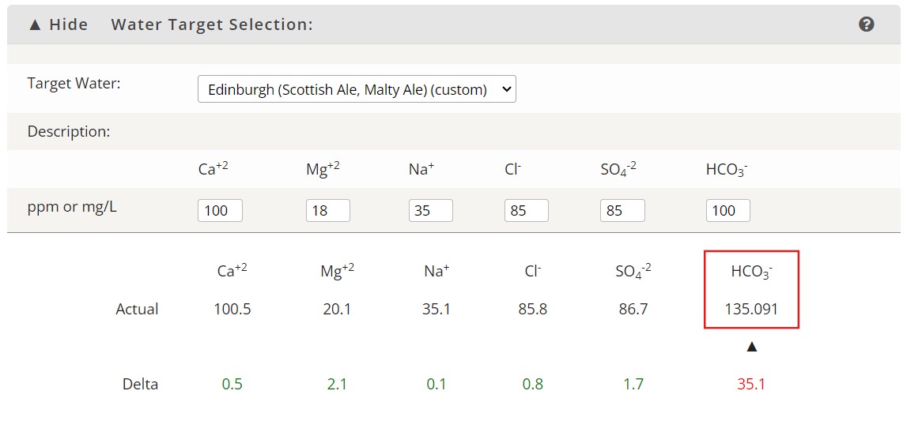Click the actual HCO3- value 135.091
The image size is (907, 436).
point(751,309)
